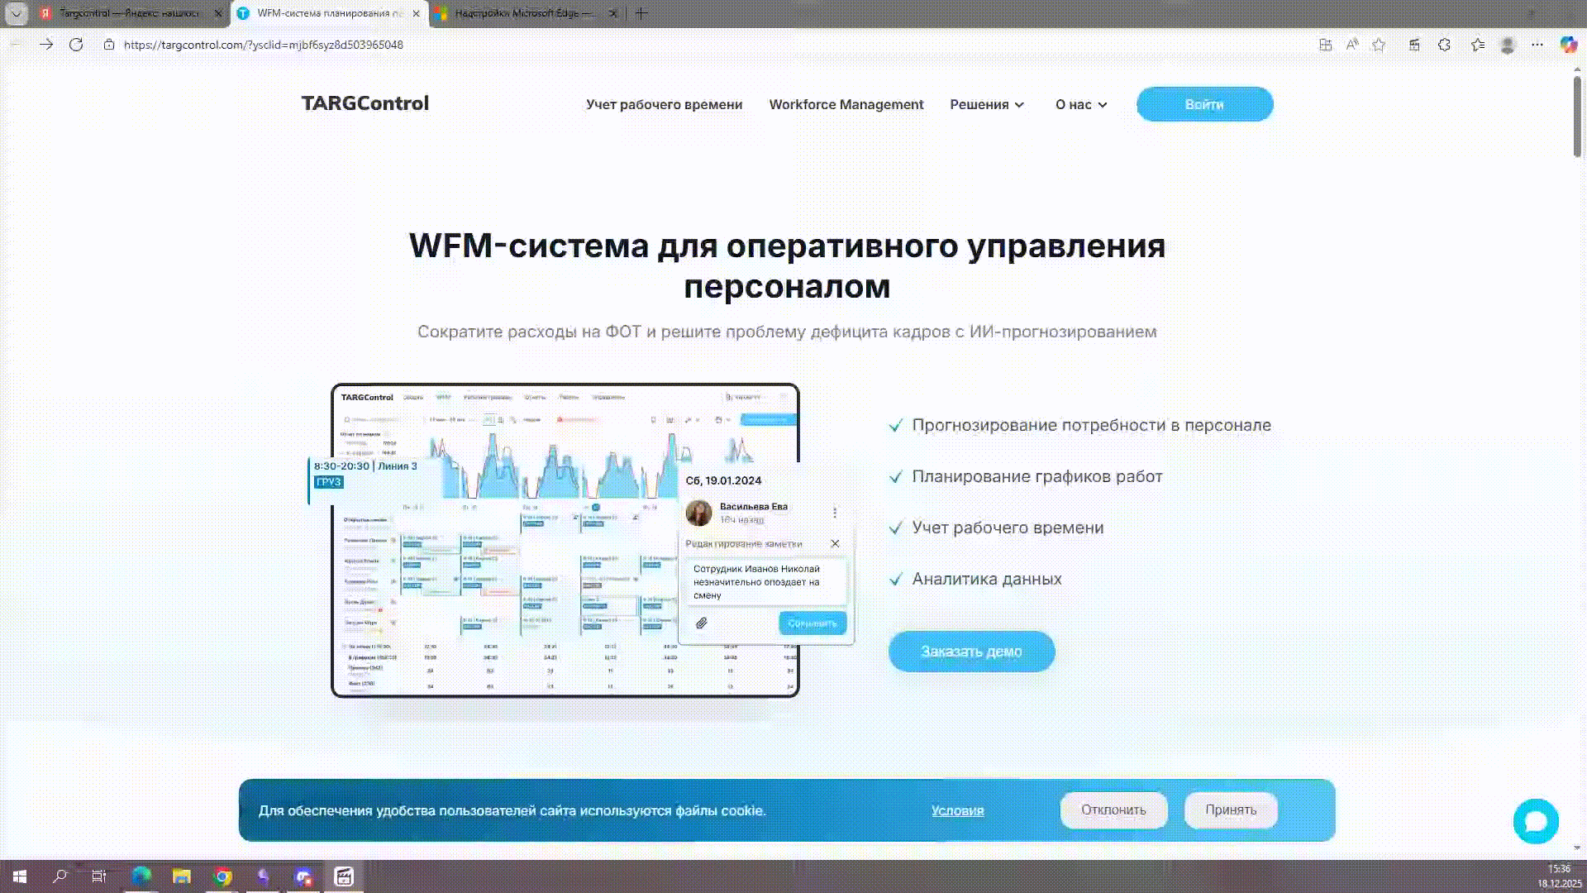Expand the Решения dropdown menu
This screenshot has width=1587, height=893.
(987, 104)
